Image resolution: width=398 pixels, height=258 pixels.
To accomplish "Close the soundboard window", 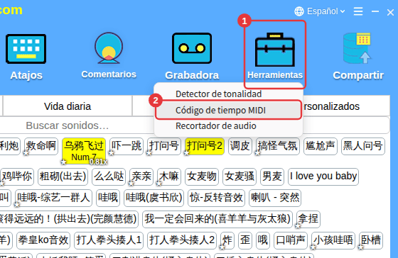I will point(390,12).
